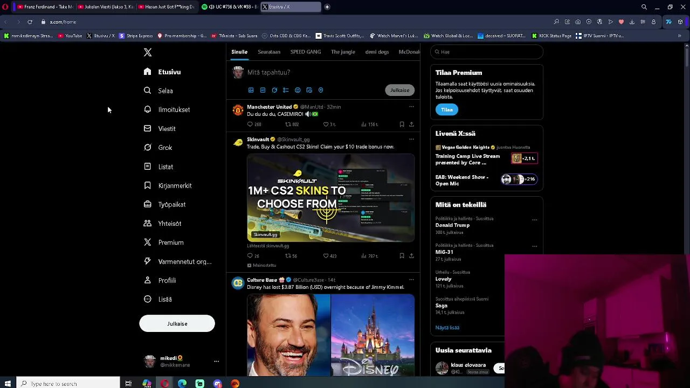Click the X logo in sidebar

pos(148,52)
